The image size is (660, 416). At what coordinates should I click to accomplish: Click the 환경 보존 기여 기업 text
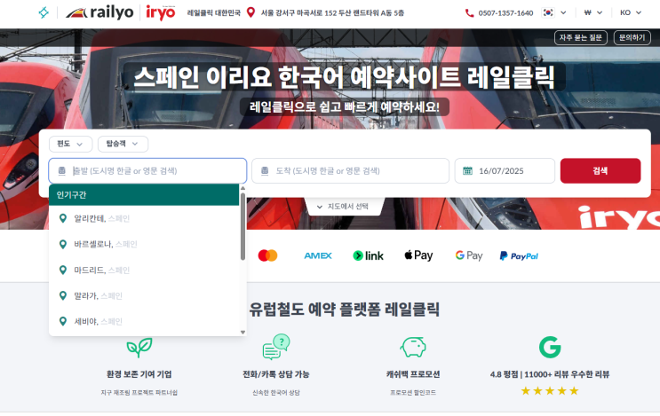click(x=139, y=374)
